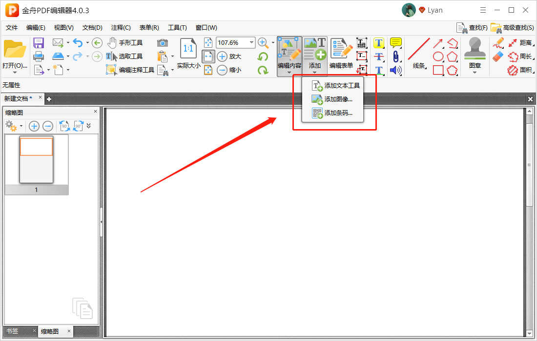Click the purple Save floppy disk icon
The width and height of the screenshot is (537, 341).
(39, 43)
